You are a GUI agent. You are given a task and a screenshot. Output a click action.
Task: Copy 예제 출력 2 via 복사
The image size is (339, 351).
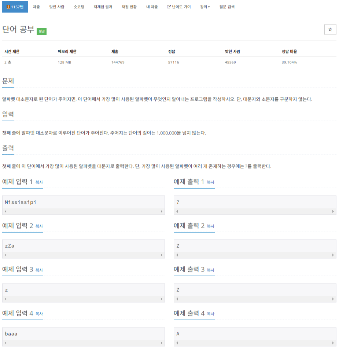(211, 226)
